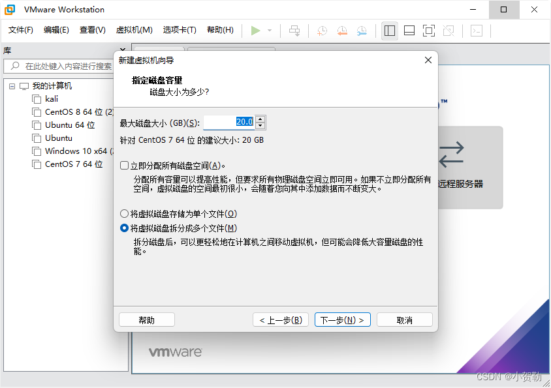Open the power options dropdown arrow
The width and height of the screenshot is (551, 388).
[x=270, y=31]
